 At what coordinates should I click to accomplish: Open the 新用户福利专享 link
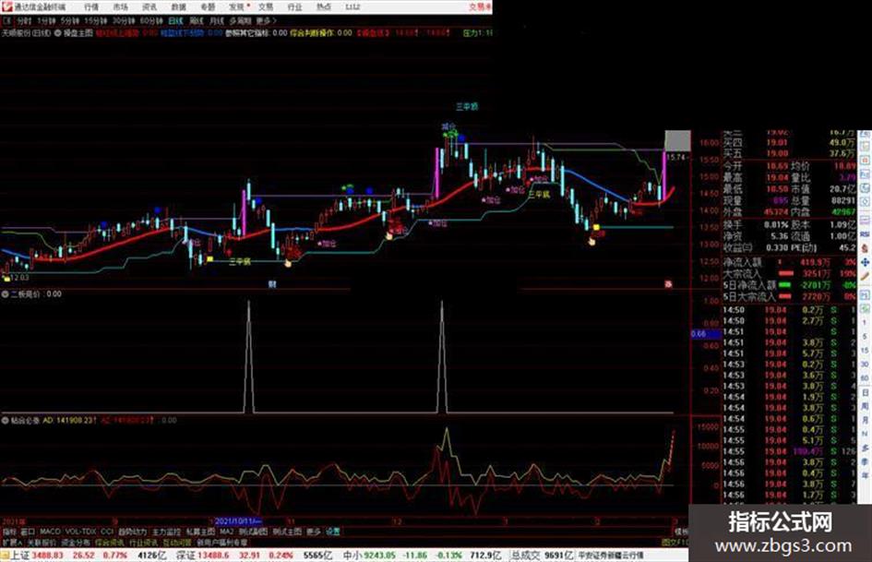221,542
